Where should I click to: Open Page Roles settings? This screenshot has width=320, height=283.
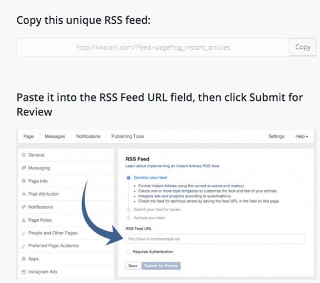click(66, 220)
